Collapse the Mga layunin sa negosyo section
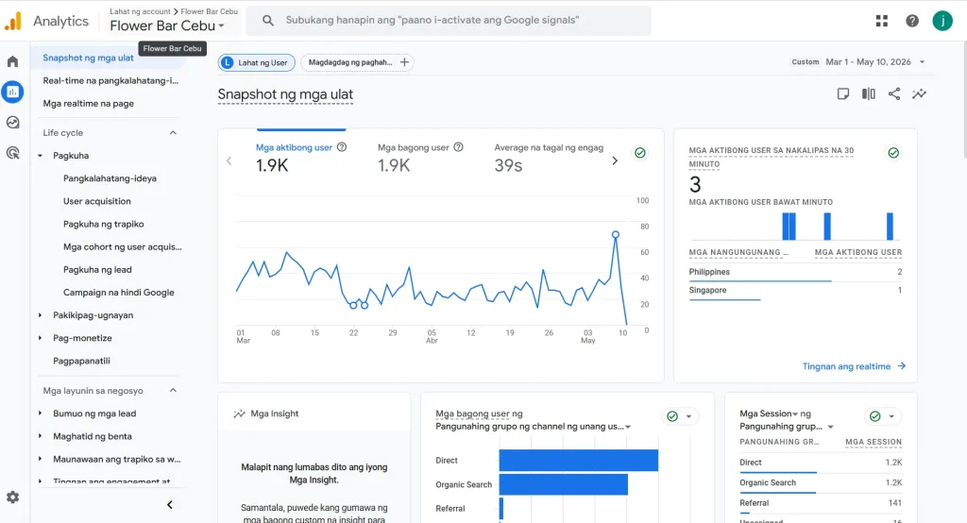 click(x=174, y=391)
